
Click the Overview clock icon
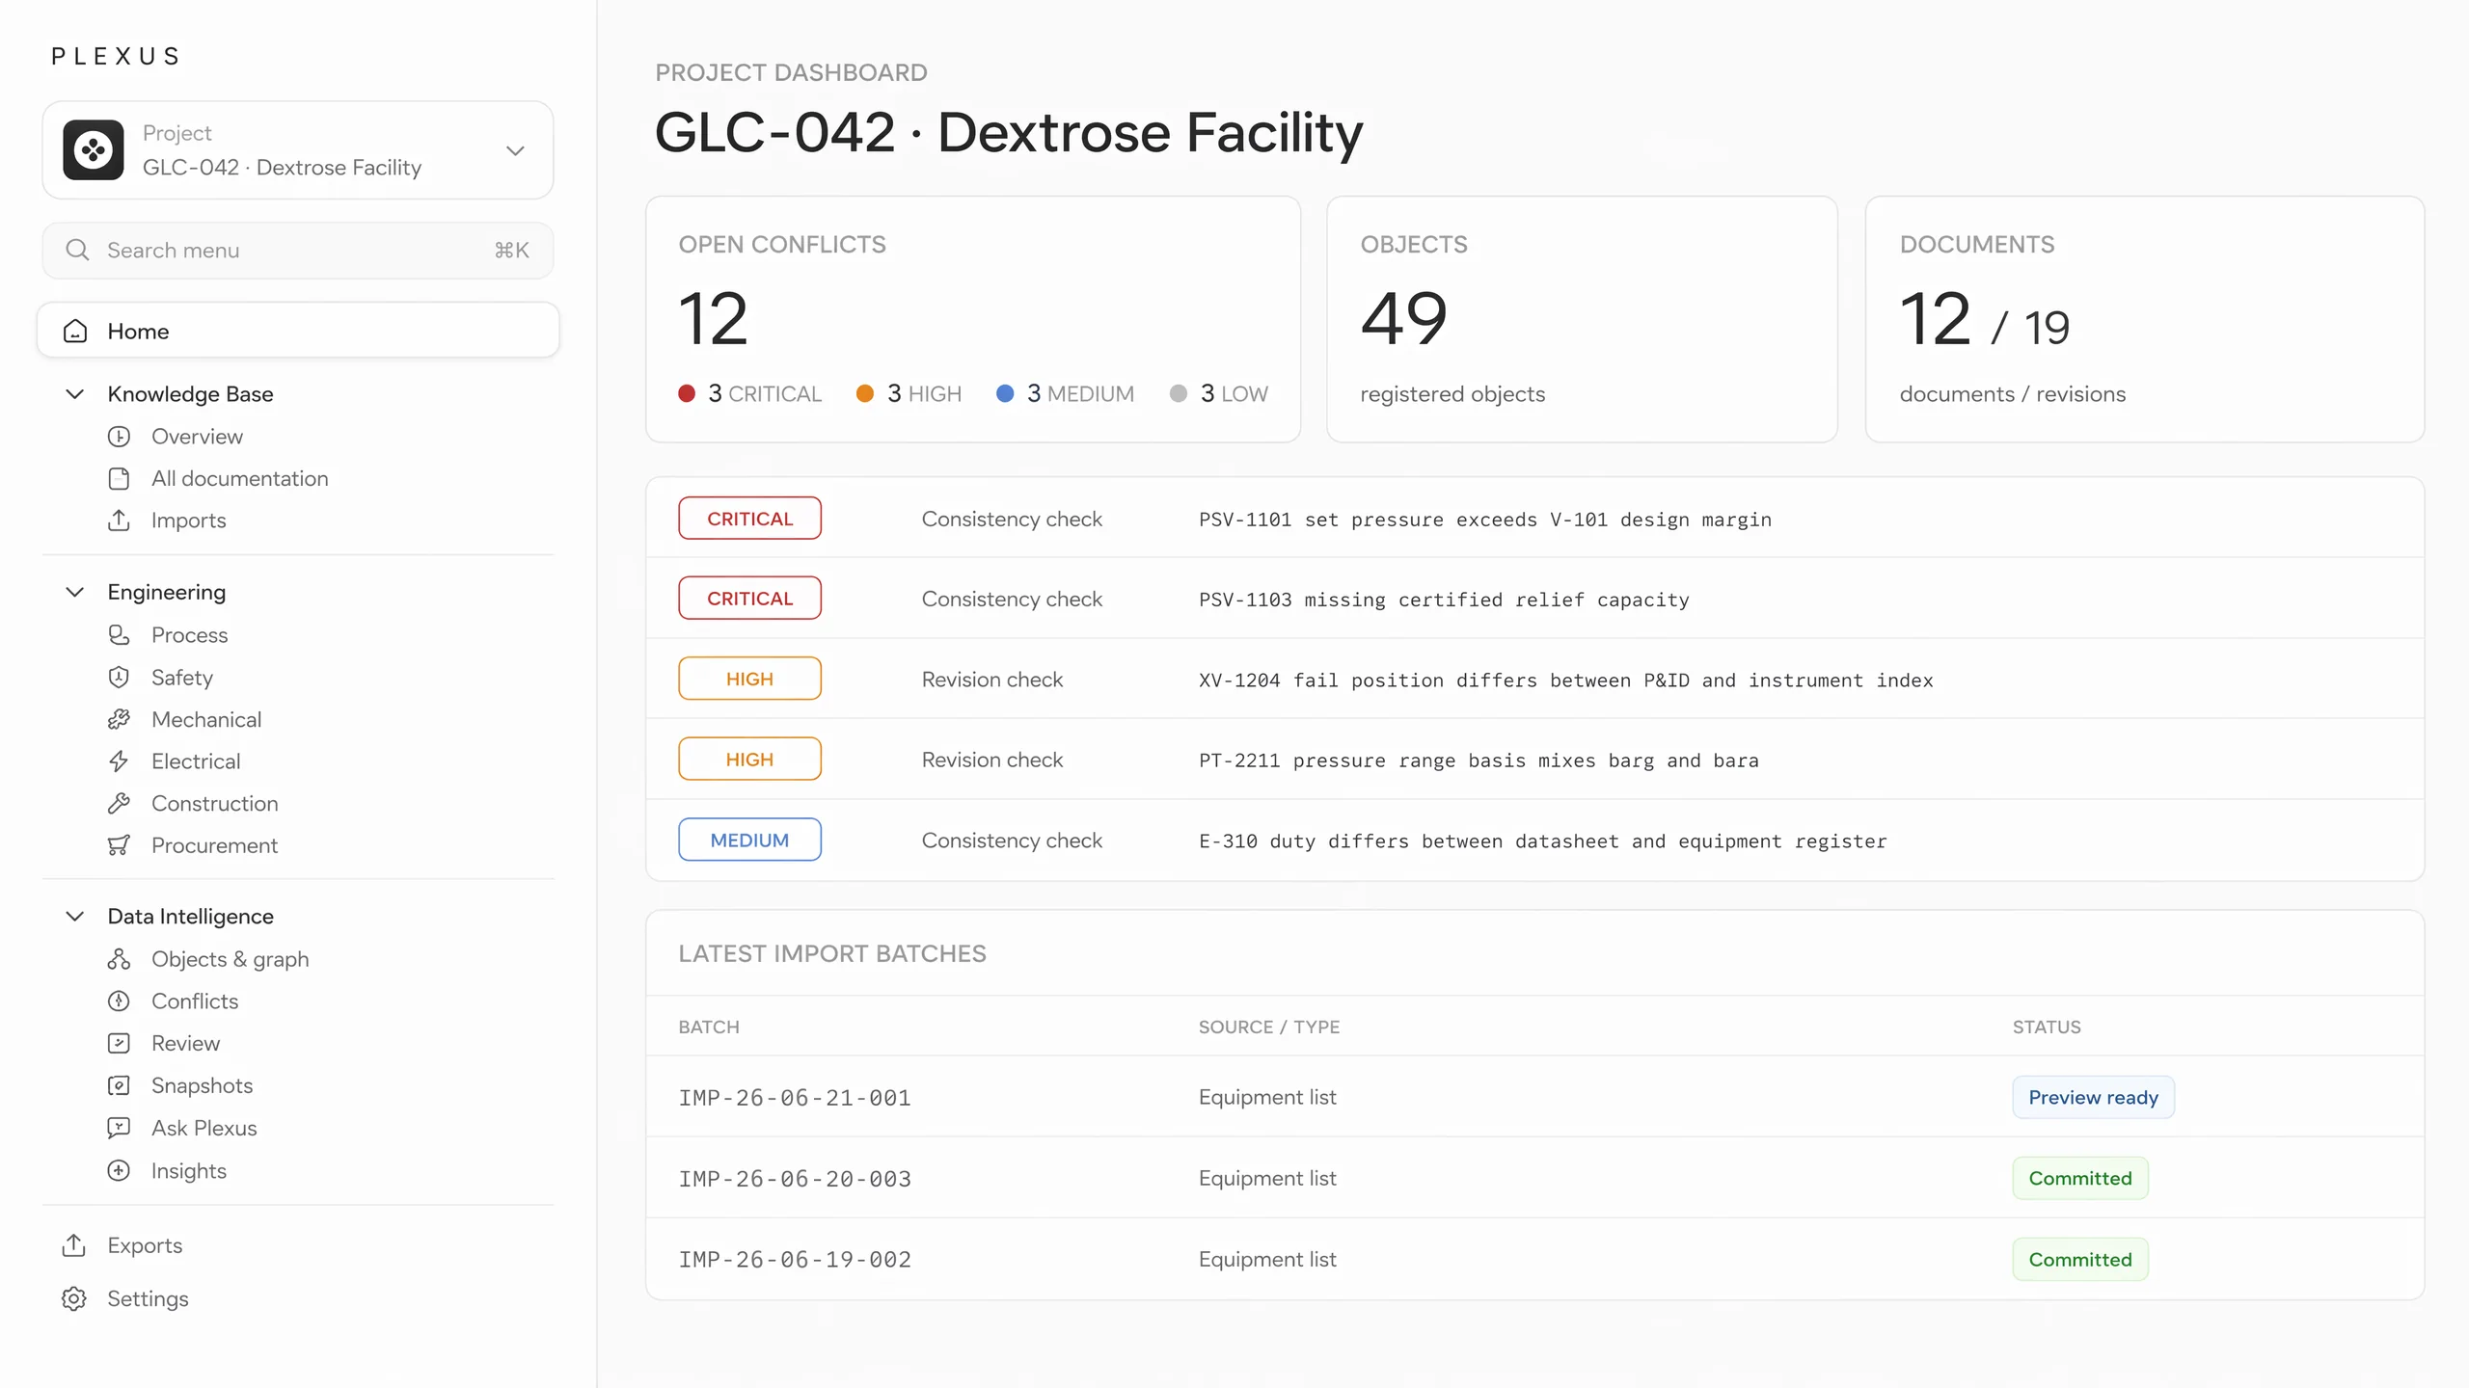click(119, 437)
